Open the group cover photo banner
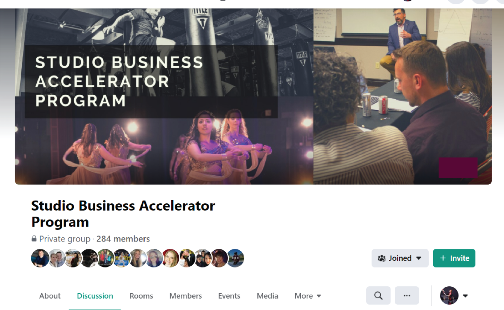 (253, 96)
